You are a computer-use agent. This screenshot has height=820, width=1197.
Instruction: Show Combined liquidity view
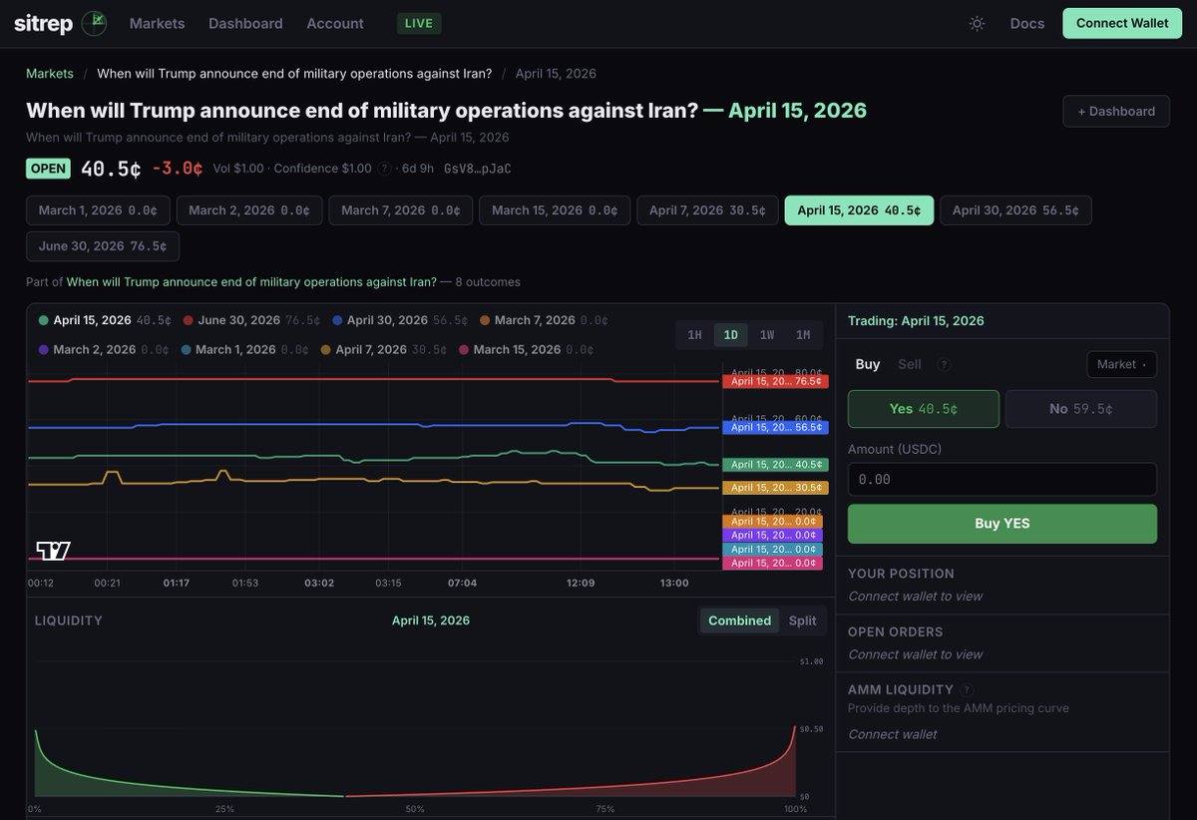coord(739,620)
